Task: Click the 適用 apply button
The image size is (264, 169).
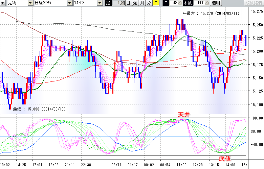Action: (x=215, y=3)
